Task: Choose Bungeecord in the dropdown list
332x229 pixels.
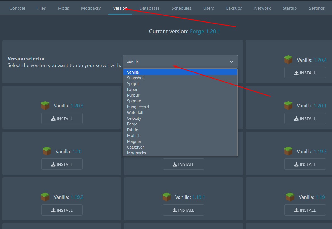Action: click(x=180, y=107)
